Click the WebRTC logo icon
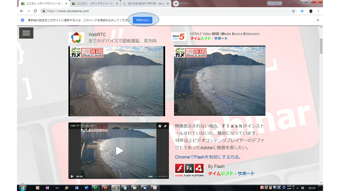Image resolution: width=340 pixels, height=191 pixels. [76, 38]
